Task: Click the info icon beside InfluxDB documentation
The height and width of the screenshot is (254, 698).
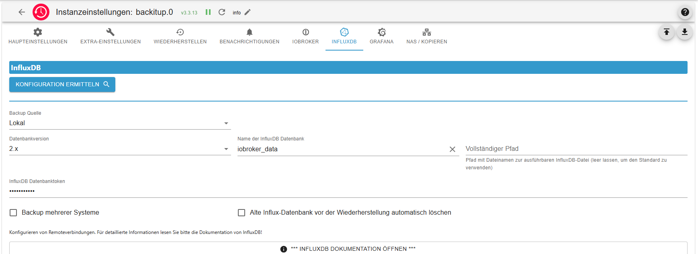Action: [x=284, y=249]
